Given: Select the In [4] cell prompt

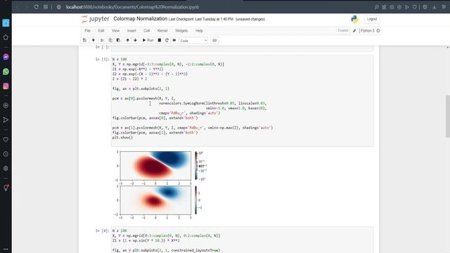Looking at the screenshot, I should coord(102,231).
